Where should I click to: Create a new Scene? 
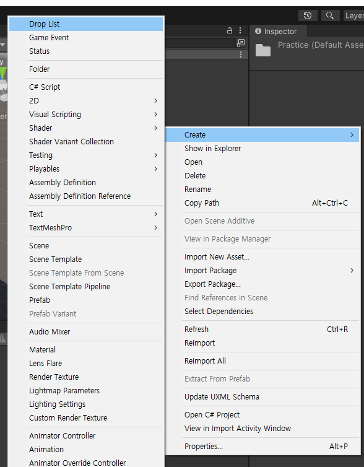86,246
